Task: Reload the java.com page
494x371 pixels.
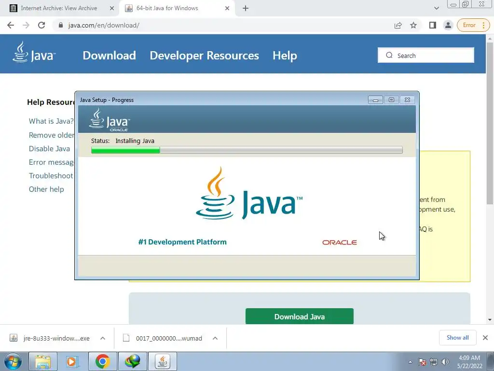Action: click(41, 25)
